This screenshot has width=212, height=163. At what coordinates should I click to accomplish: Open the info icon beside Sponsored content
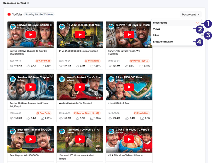pyautogui.click(x=28, y=3)
